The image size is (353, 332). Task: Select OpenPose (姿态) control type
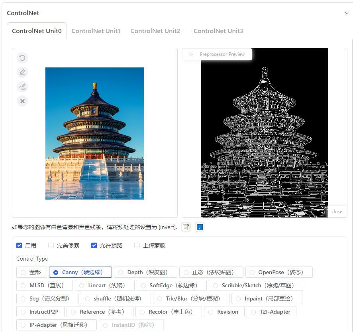pyautogui.click(x=252, y=272)
